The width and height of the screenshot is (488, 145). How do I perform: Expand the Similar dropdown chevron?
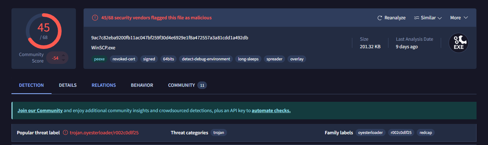440,18
